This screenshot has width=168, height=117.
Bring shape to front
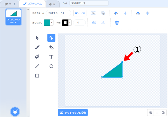[x=138, y=13]
